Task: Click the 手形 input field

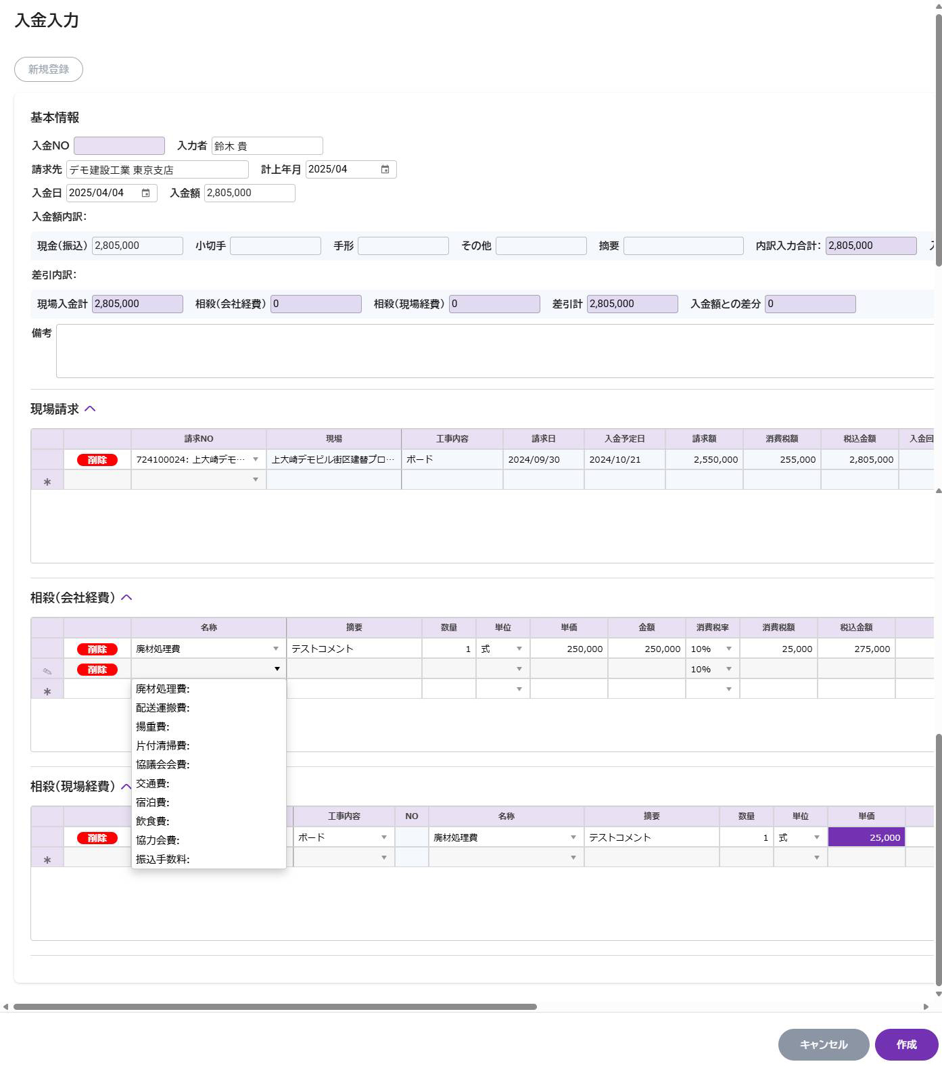Action: (403, 246)
